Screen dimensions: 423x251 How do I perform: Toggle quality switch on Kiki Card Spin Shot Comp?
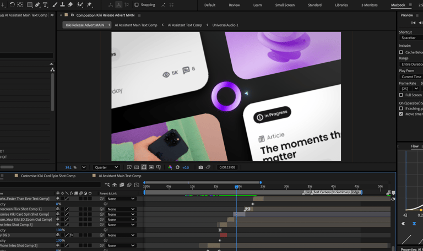(67, 214)
